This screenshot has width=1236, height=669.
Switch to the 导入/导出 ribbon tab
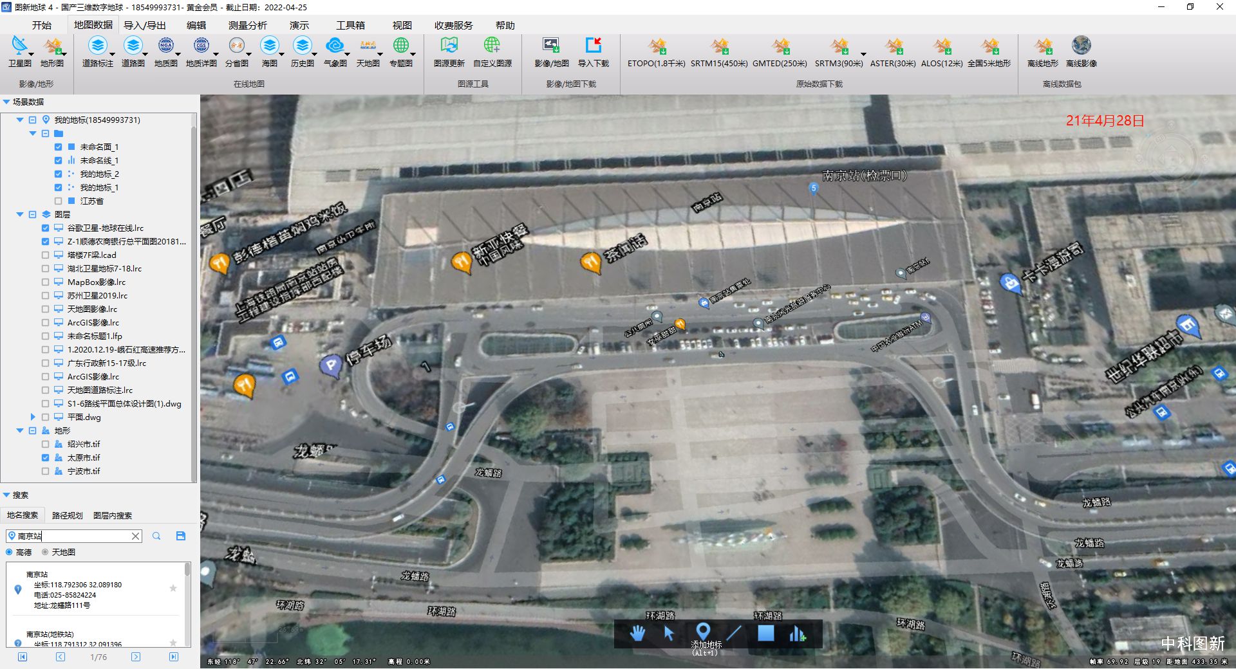click(x=145, y=25)
